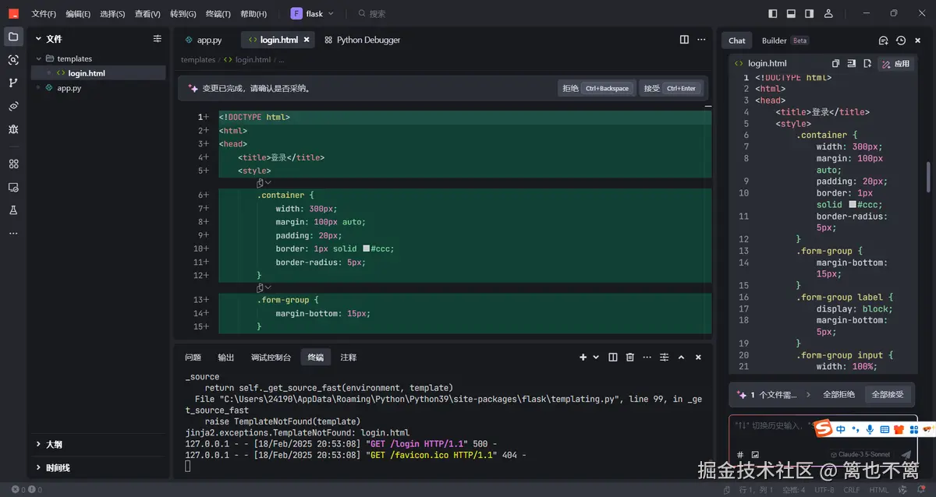
Task: Copy the login.html code block
Action: coord(836,63)
